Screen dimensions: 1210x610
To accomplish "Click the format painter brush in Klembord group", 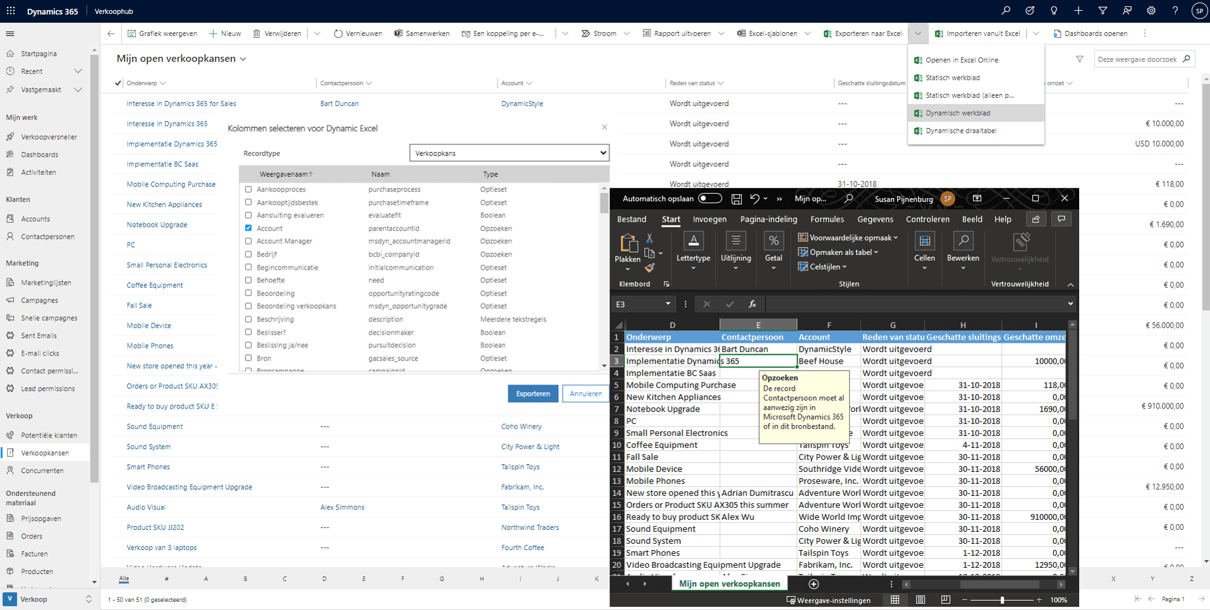I will (x=649, y=268).
